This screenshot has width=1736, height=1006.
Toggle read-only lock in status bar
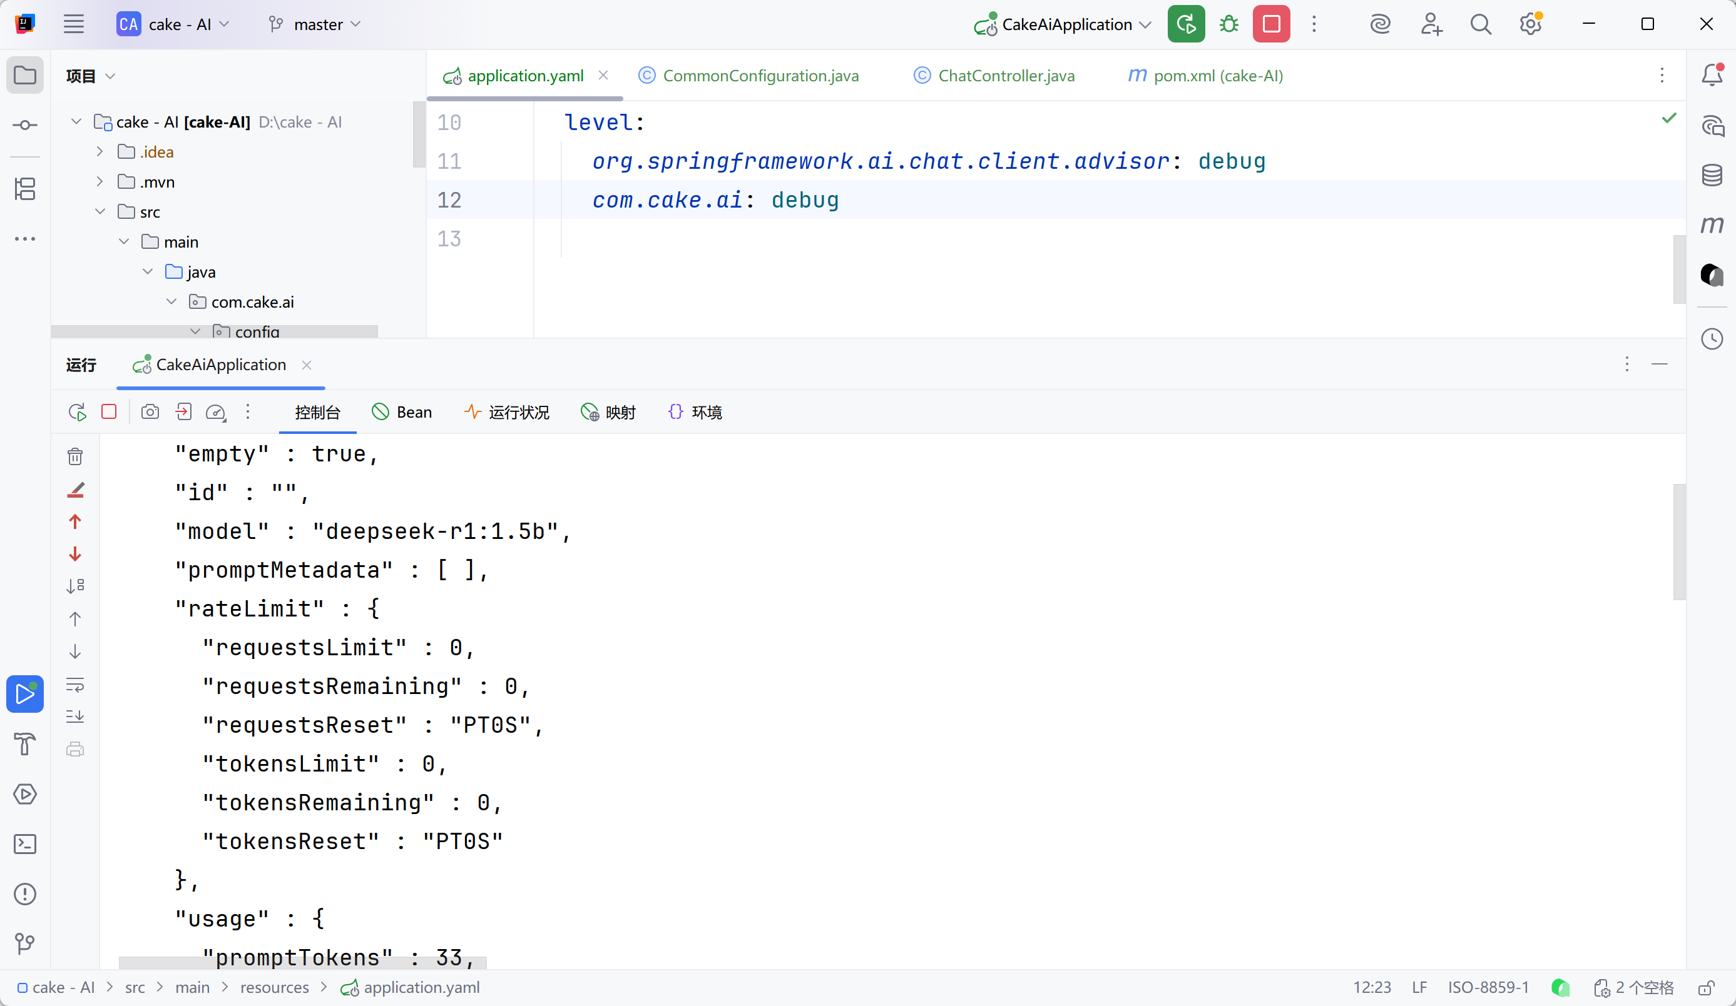tap(1706, 988)
